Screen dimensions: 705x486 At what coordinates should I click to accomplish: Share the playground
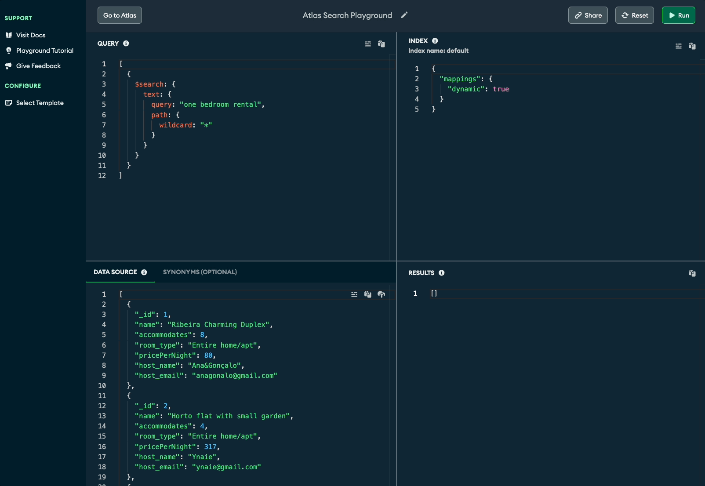tap(588, 15)
